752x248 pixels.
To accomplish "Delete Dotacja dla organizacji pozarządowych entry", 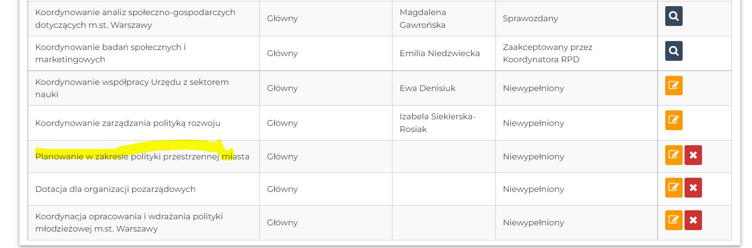I will [x=693, y=188].
